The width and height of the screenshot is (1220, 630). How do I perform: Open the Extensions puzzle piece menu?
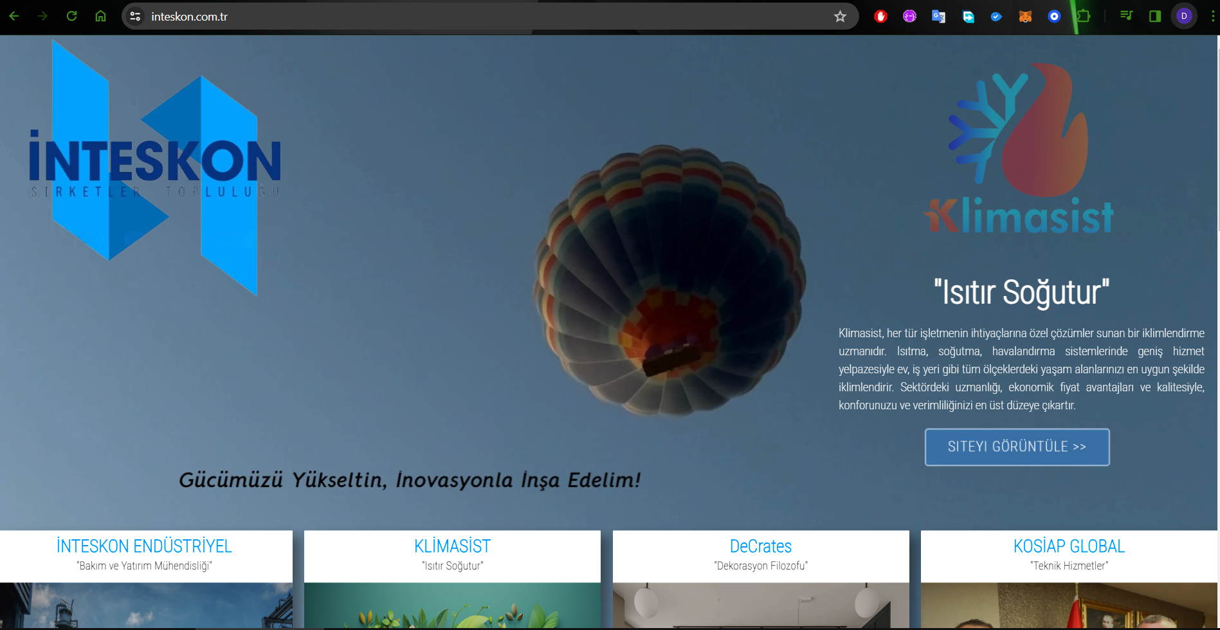[1084, 17]
